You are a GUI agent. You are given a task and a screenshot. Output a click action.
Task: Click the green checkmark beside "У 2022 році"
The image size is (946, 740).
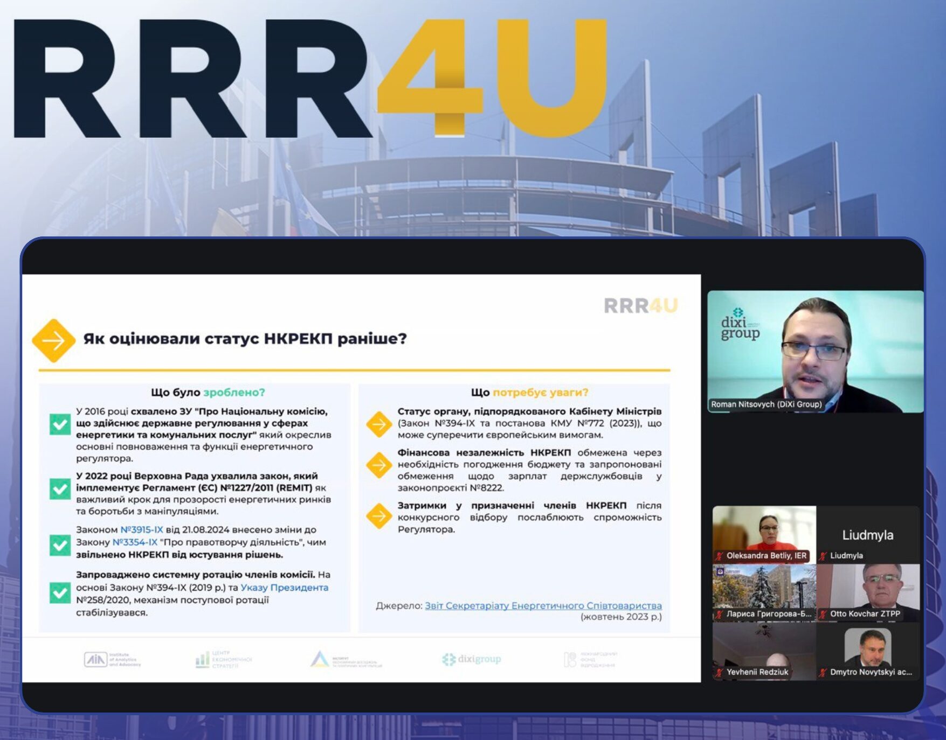(x=60, y=488)
